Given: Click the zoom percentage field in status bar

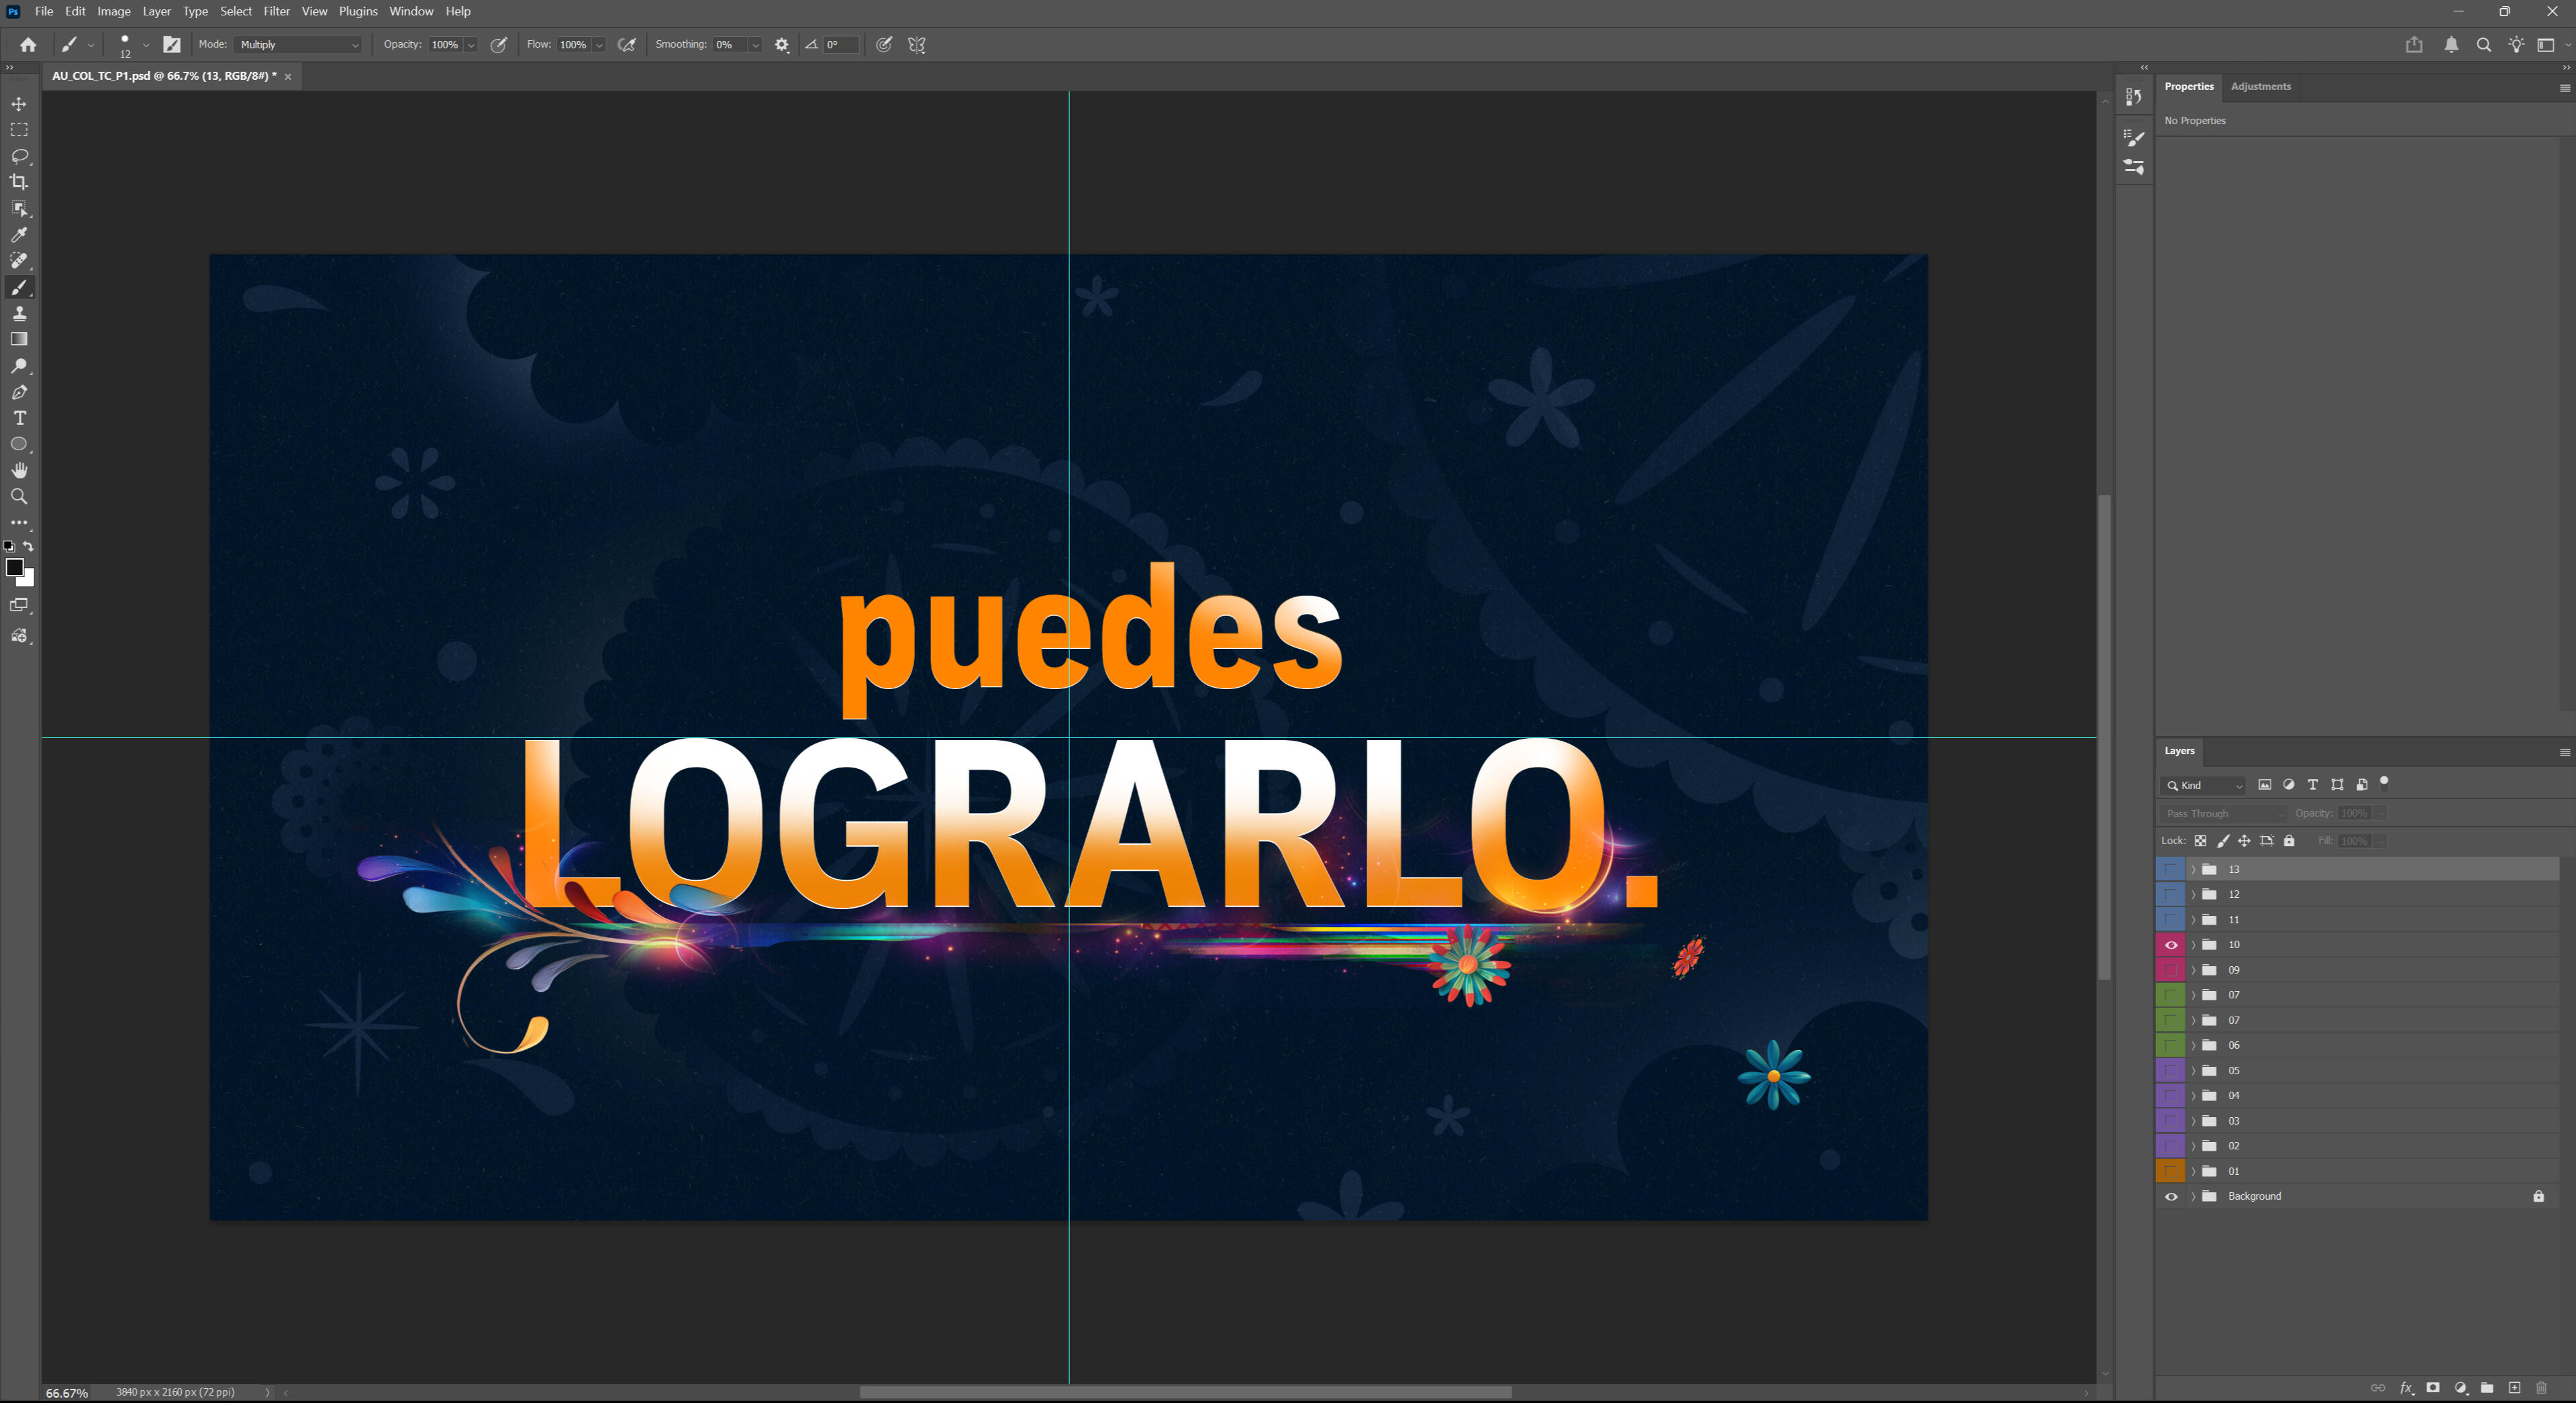Looking at the screenshot, I should click(x=67, y=1392).
